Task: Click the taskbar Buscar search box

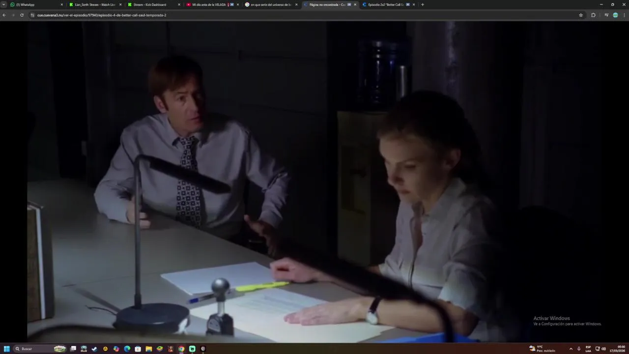Action: pos(40,349)
